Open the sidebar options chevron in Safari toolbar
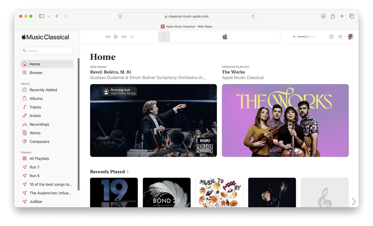Image resolution: width=373 pixels, height=226 pixels. [48, 16]
